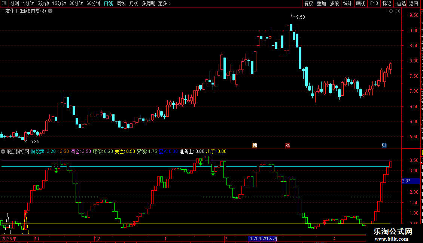Select the 60分钟 period

[x=94, y=3]
